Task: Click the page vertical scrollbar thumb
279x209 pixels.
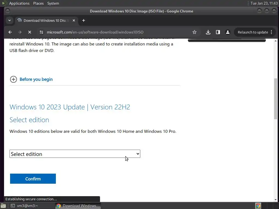Action: (276, 99)
